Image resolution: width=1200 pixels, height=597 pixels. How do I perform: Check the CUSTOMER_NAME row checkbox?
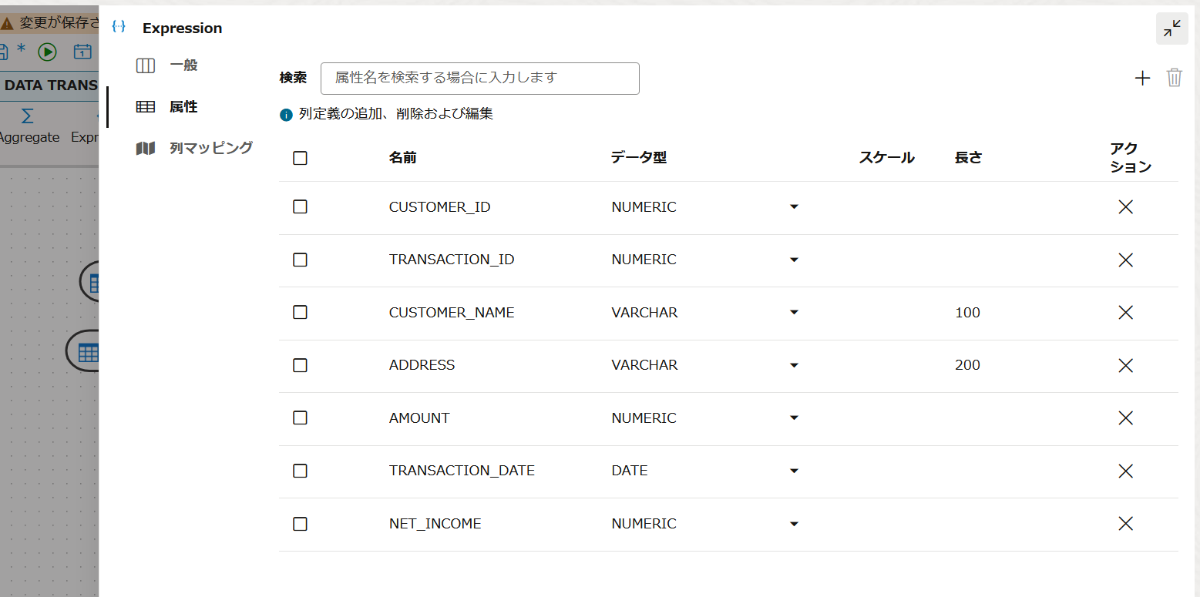(x=301, y=312)
